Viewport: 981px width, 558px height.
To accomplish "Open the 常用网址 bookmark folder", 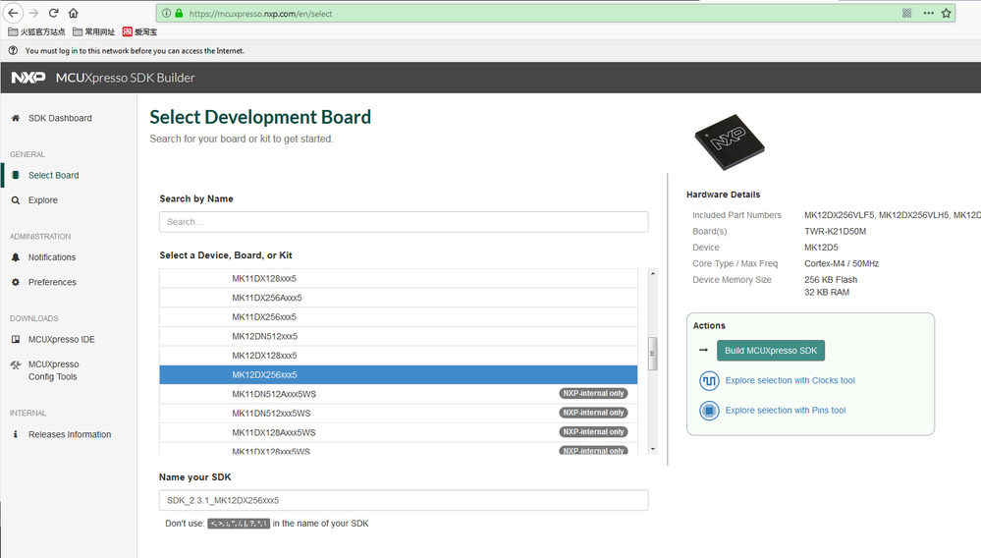I will pyautogui.click(x=93, y=31).
